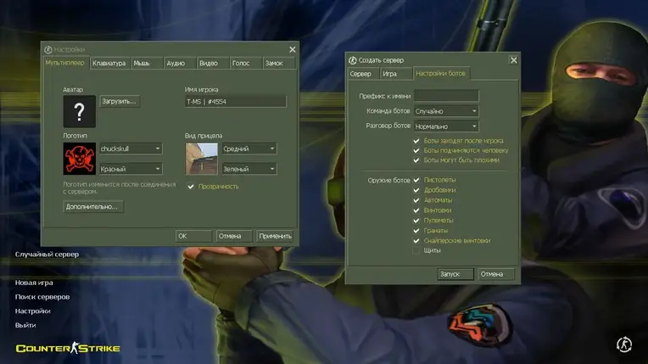Click the Дополнительно... button

pyautogui.click(x=93, y=206)
